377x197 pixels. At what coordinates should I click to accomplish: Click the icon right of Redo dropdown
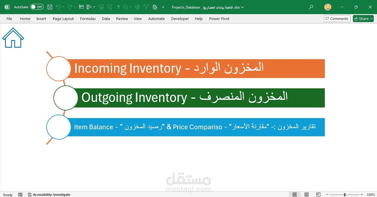click(81, 7)
